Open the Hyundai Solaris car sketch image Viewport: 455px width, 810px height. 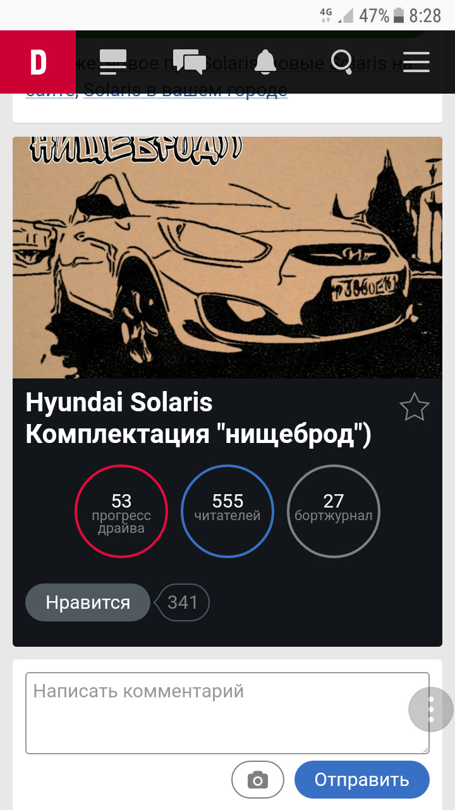227,258
